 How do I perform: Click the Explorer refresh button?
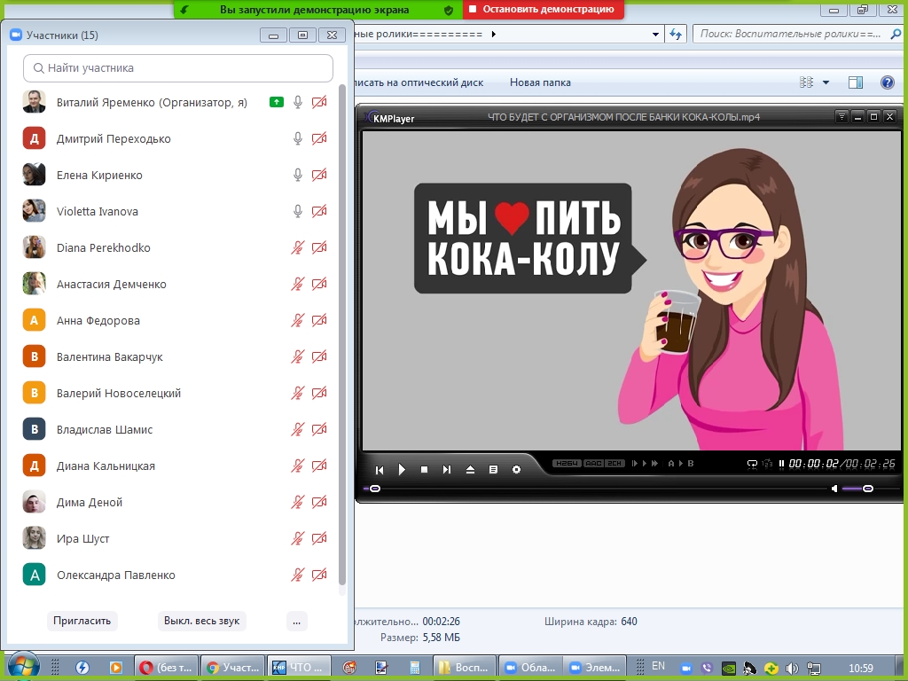click(676, 35)
